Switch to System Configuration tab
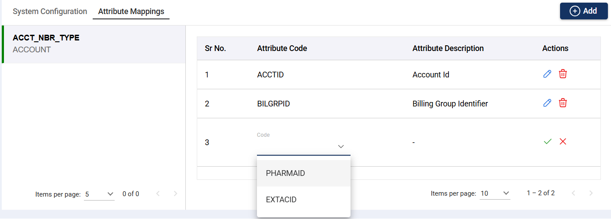Screen dimensions: 611x219 [50, 11]
